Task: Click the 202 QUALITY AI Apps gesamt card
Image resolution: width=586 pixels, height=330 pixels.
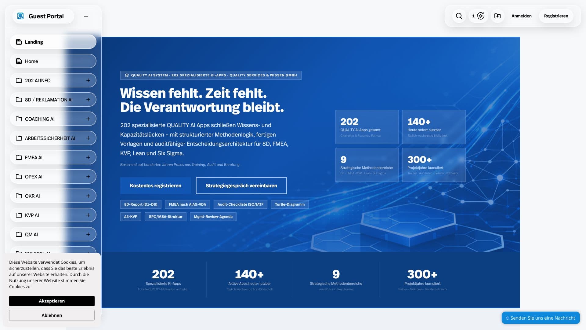Action: [x=367, y=127]
